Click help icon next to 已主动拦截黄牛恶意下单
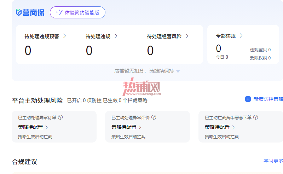This screenshot has width=283, height=174. point(255,117)
